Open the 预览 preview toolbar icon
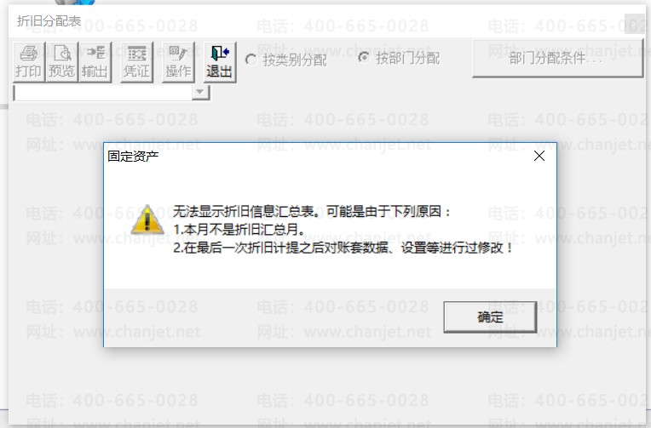The height and width of the screenshot is (428, 651). click(62, 62)
